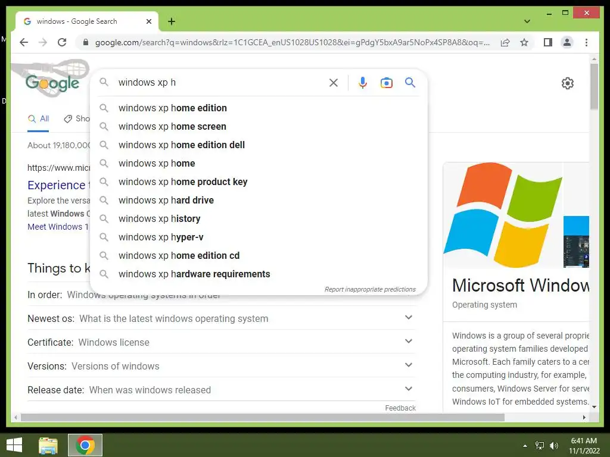Choose suggestion 'windows xp home edition'
610x457 pixels.
[x=259, y=108]
